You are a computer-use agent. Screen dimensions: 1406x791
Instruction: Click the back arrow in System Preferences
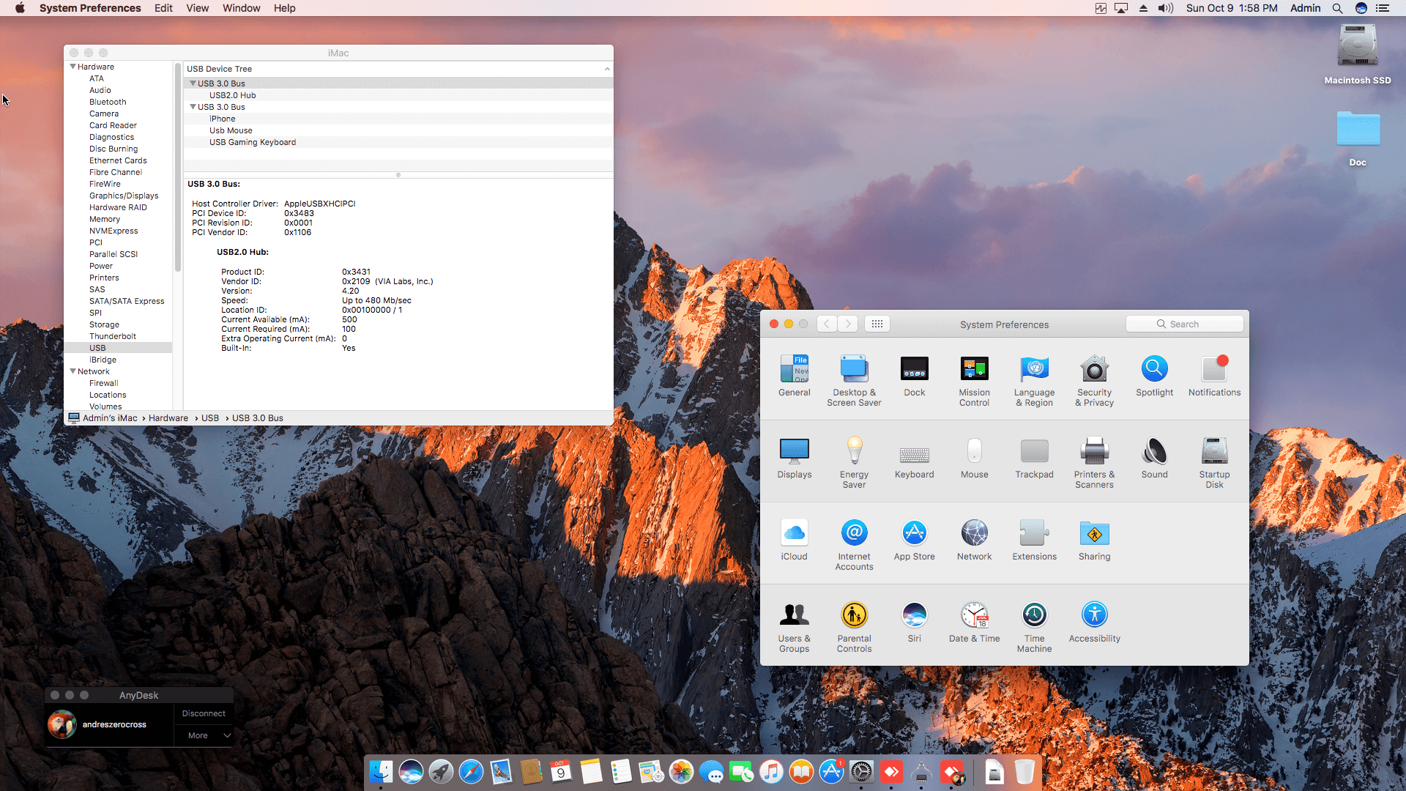click(827, 324)
